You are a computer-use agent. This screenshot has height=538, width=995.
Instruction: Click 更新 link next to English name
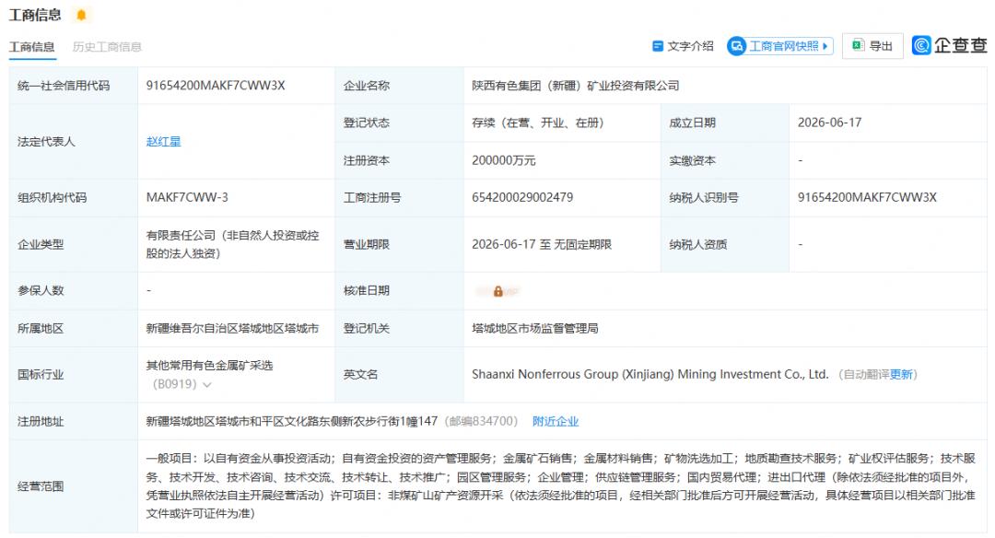pyautogui.click(x=901, y=374)
